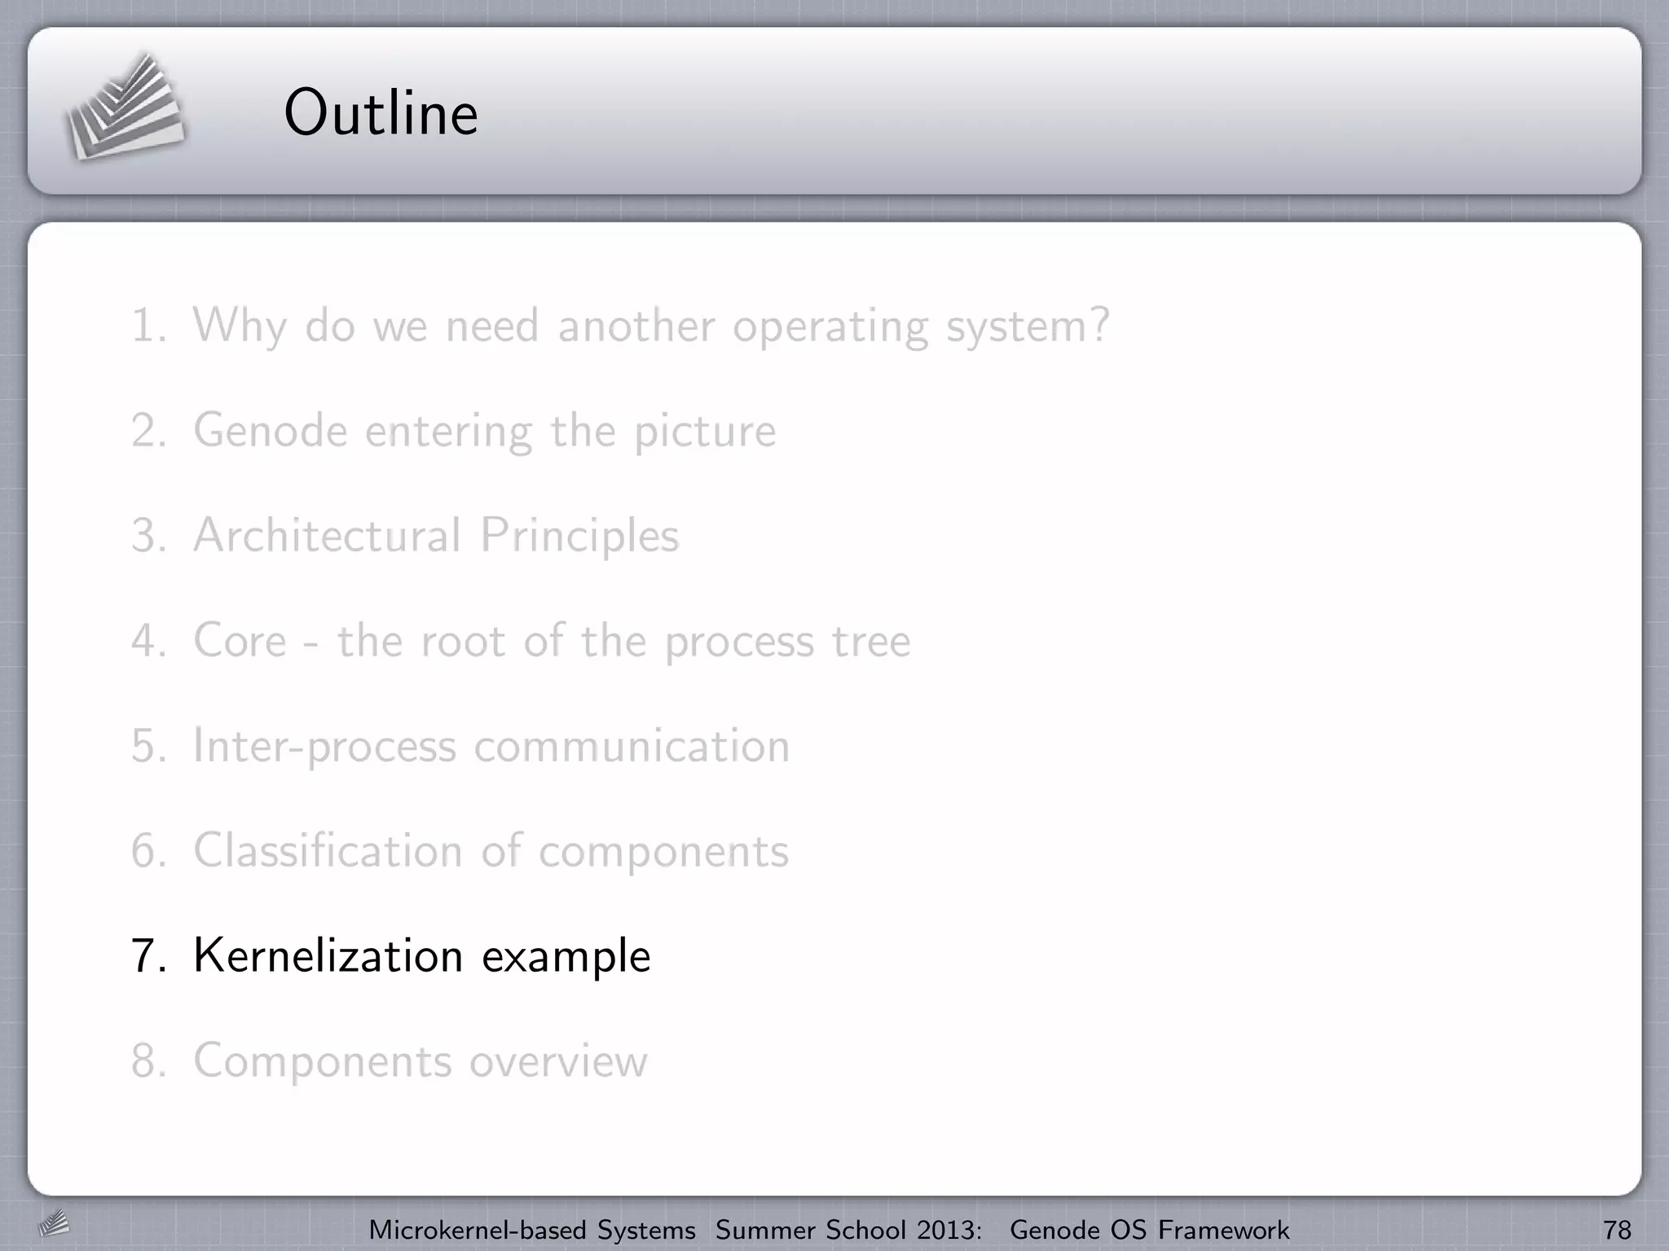Click the Genode logo in the header

(x=125, y=108)
